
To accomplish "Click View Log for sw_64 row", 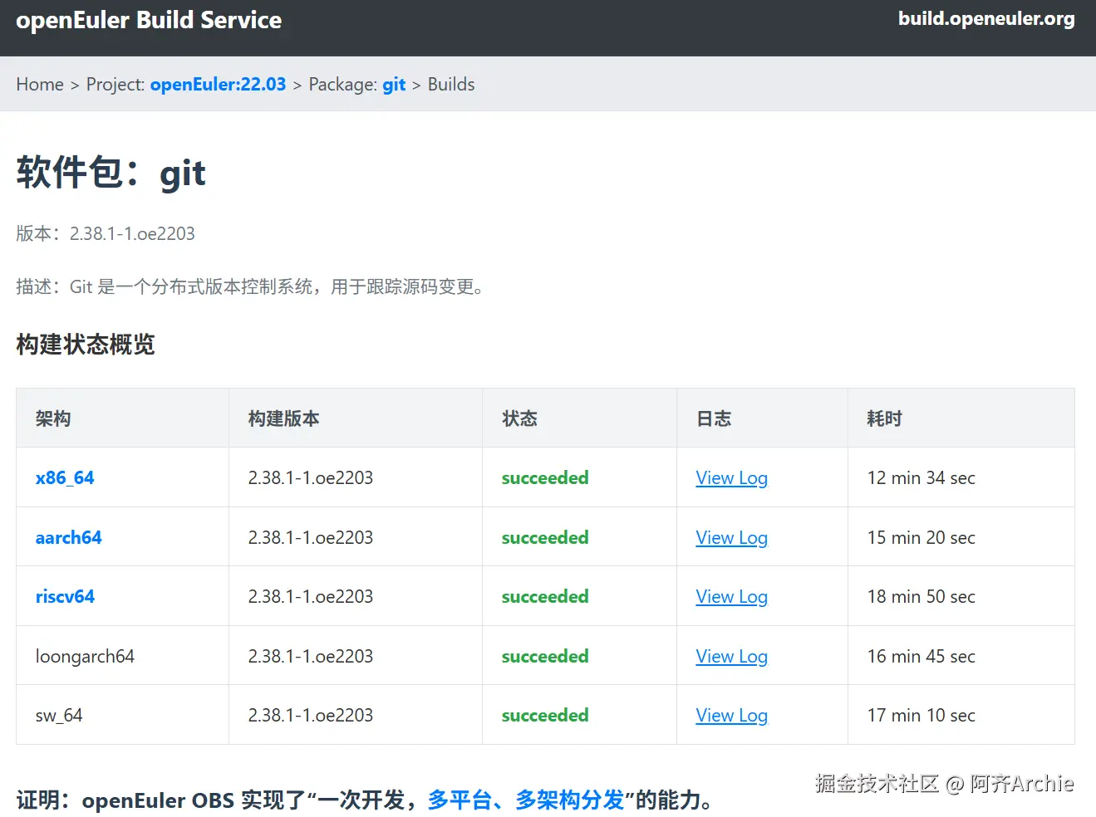I will pyautogui.click(x=731, y=716).
